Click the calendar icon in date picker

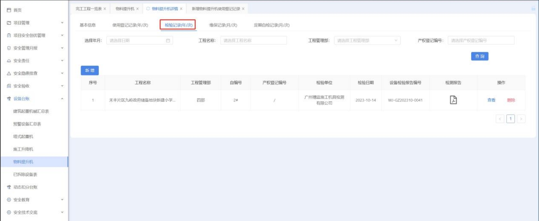(168, 41)
